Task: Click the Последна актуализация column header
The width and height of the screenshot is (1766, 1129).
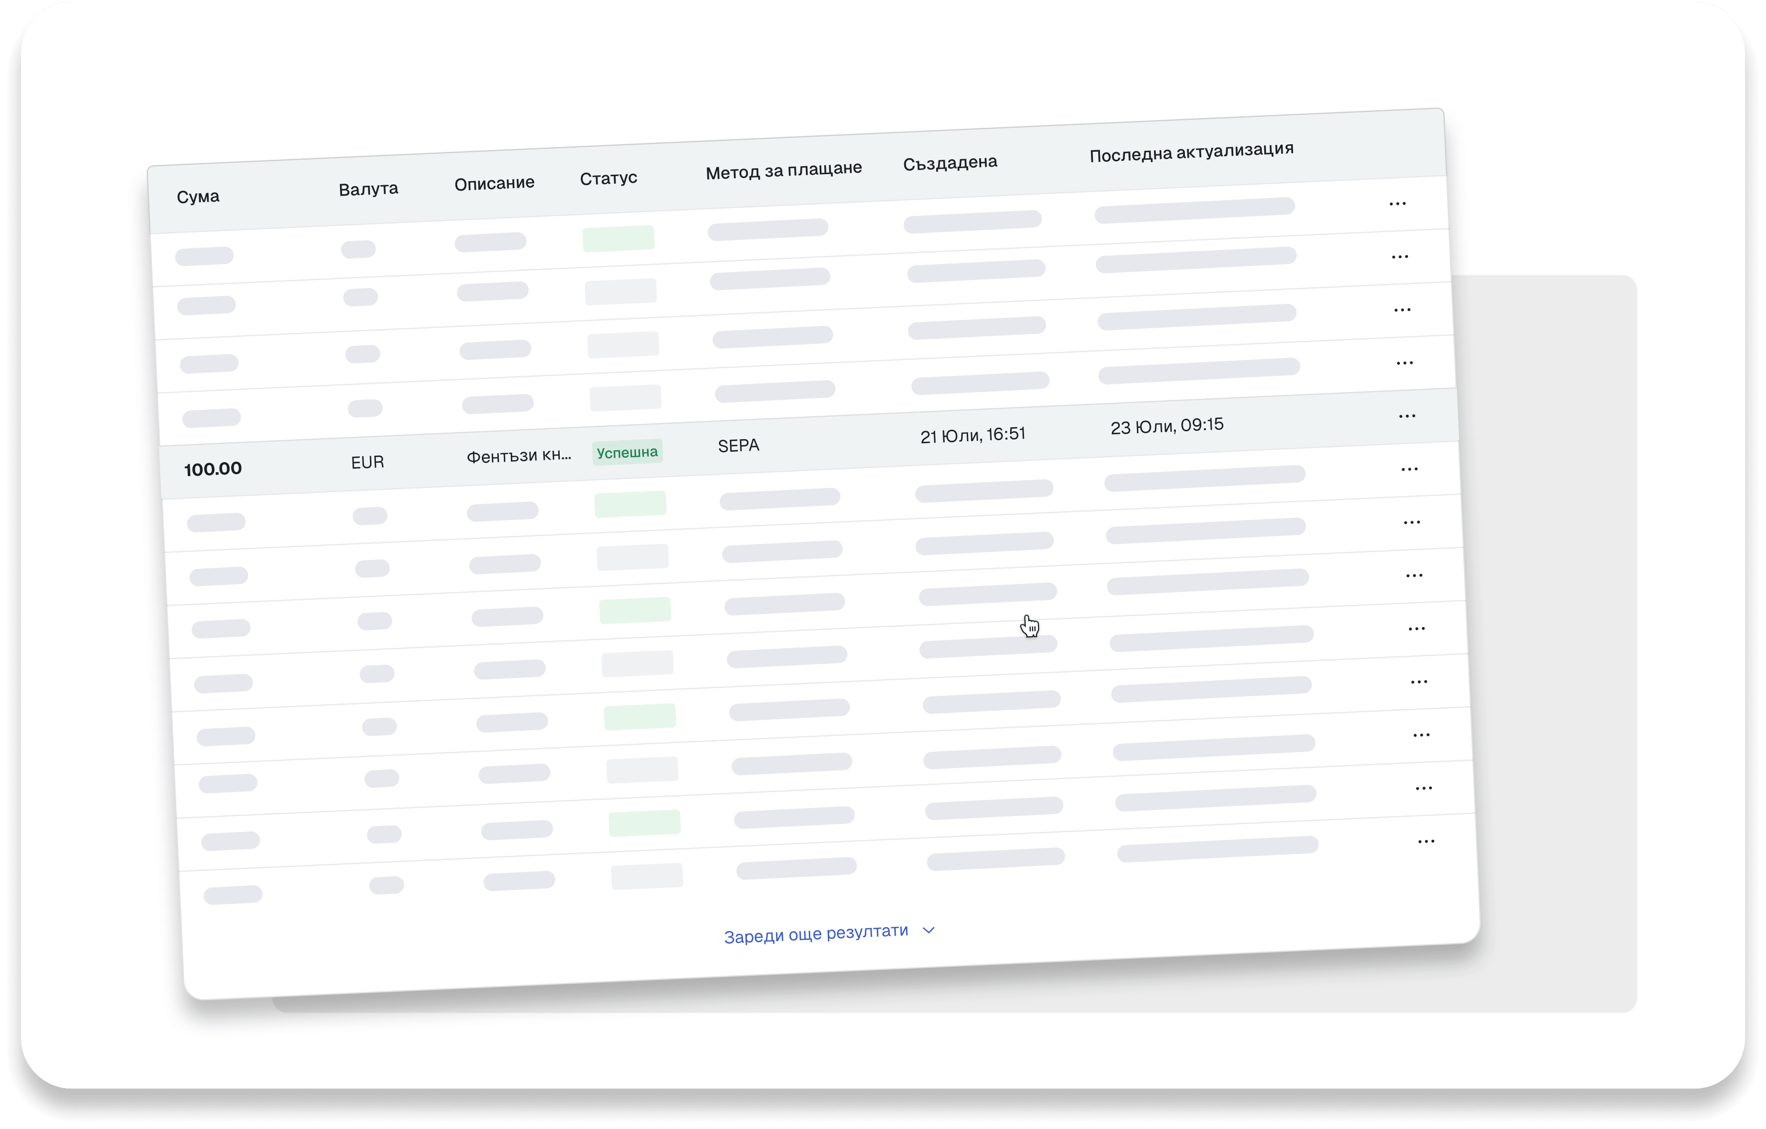Action: click(x=1191, y=152)
